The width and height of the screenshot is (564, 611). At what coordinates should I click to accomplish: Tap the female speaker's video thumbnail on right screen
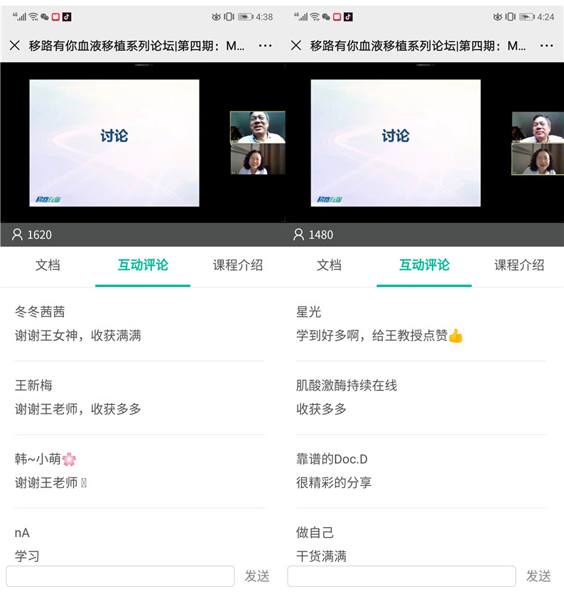[x=538, y=160]
